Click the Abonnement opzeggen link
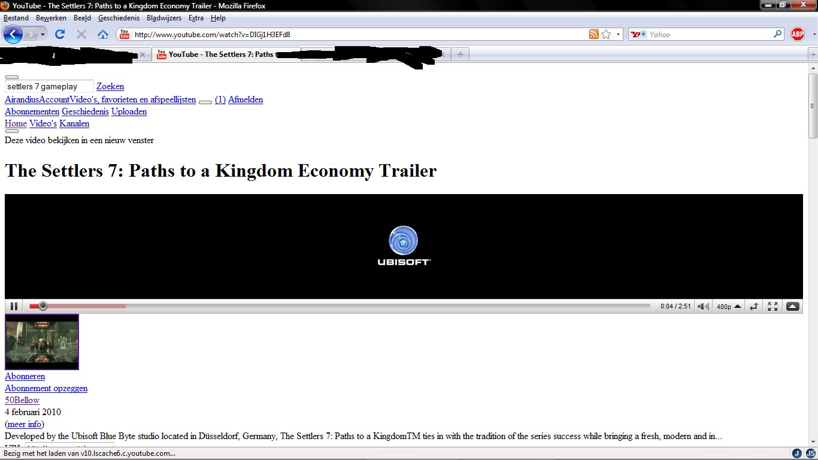The height and width of the screenshot is (460, 818). tap(46, 388)
